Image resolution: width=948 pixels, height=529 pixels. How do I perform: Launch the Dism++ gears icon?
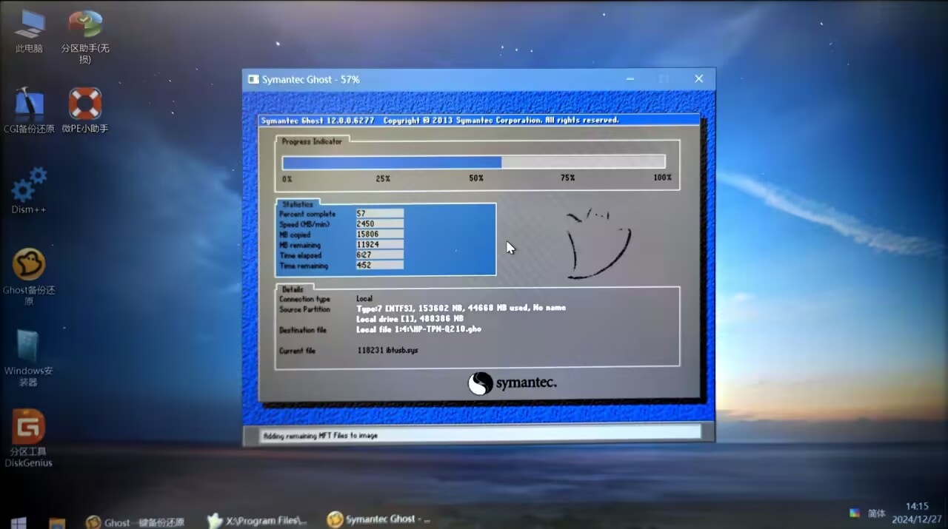tap(29, 191)
